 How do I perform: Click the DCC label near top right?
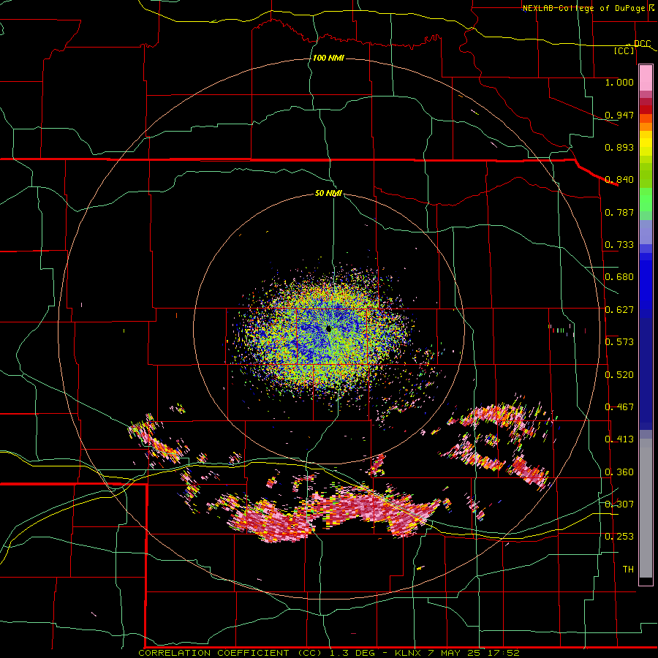642,44
